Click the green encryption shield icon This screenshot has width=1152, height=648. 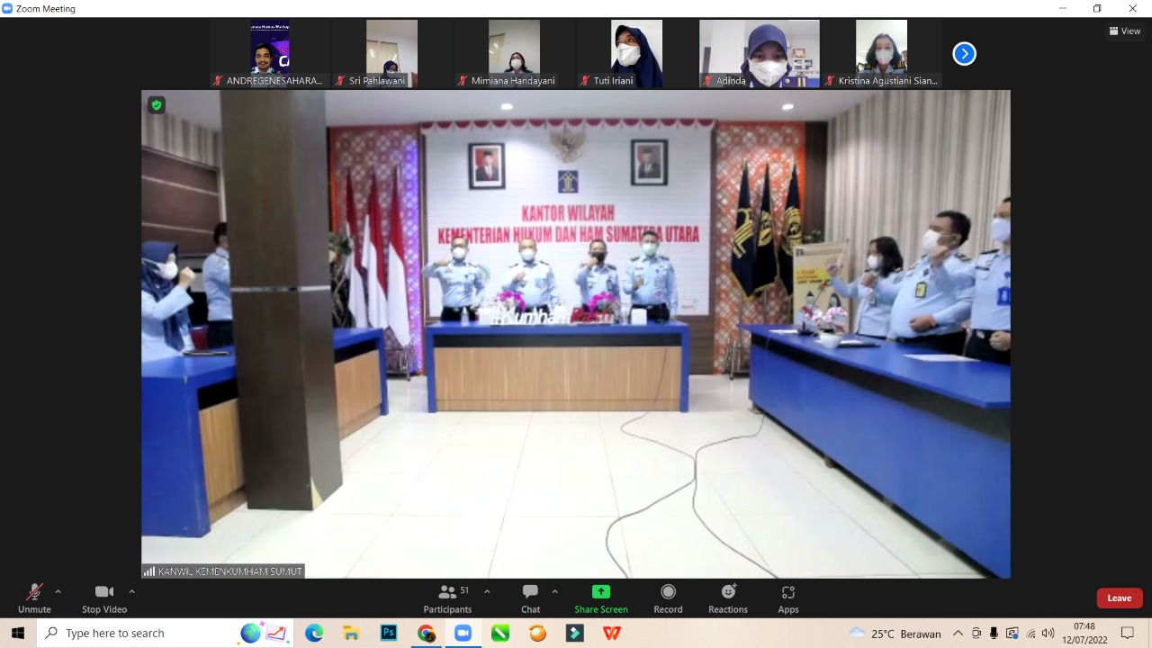(x=157, y=105)
